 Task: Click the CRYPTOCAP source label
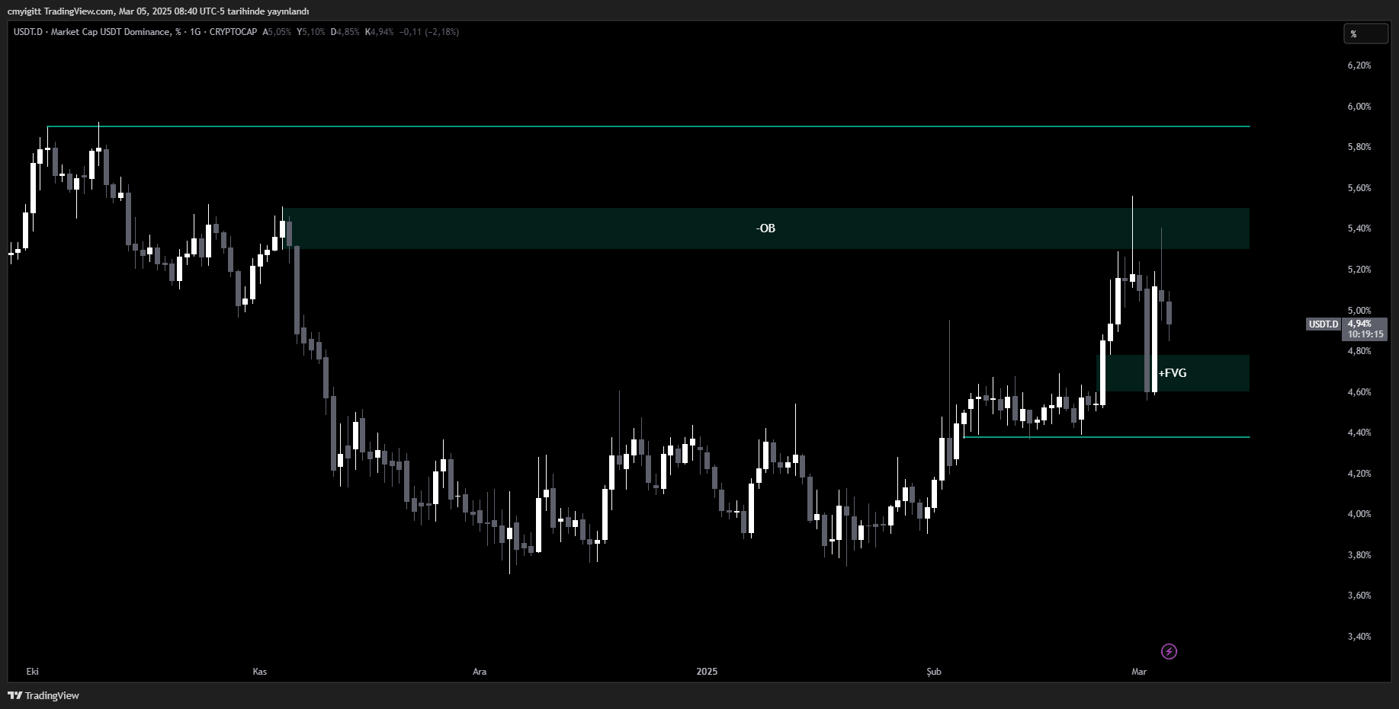point(233,32)
